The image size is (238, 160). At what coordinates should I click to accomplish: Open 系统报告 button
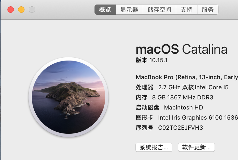(x=154, y=147)
